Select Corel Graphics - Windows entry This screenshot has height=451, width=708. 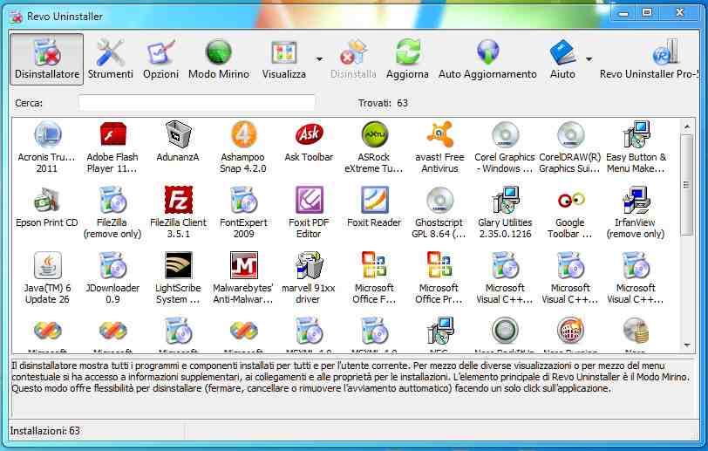click(504, 147)
